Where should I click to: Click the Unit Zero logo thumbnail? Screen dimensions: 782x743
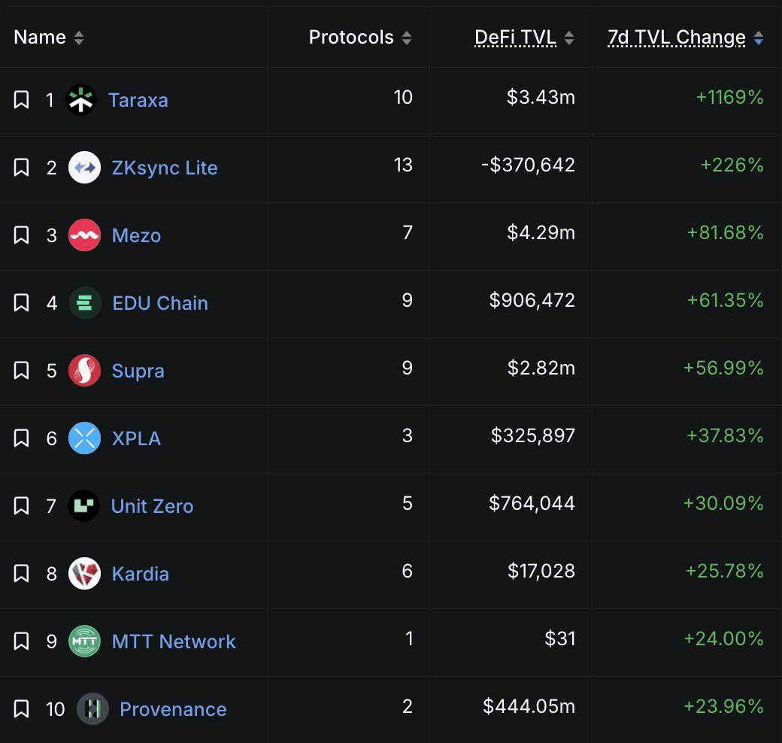83,506
